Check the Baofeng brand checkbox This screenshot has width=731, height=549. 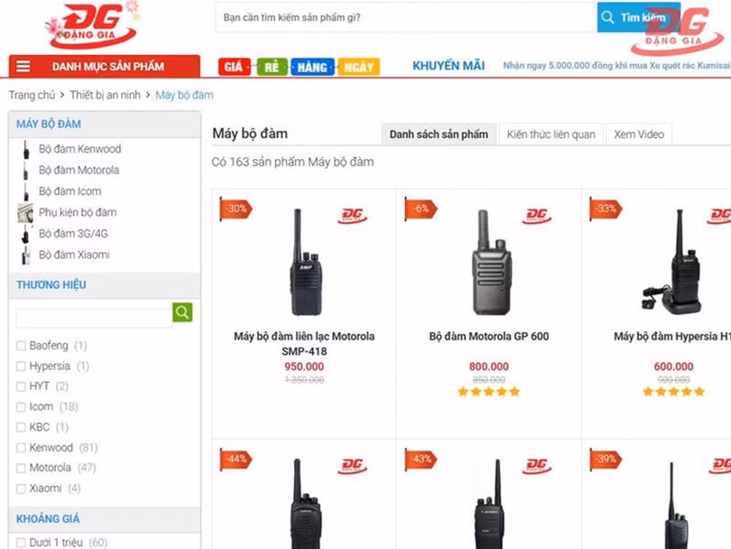point(21,346)
